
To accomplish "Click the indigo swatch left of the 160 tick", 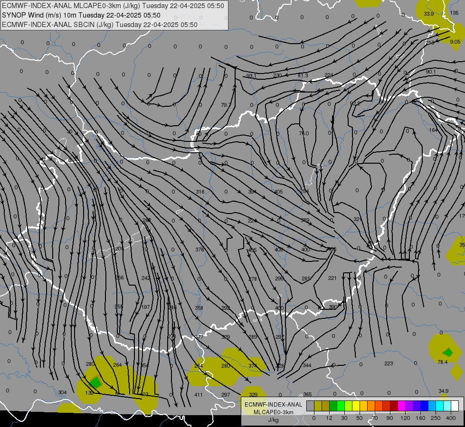I will pyautogui.click(x=417, y=406).
